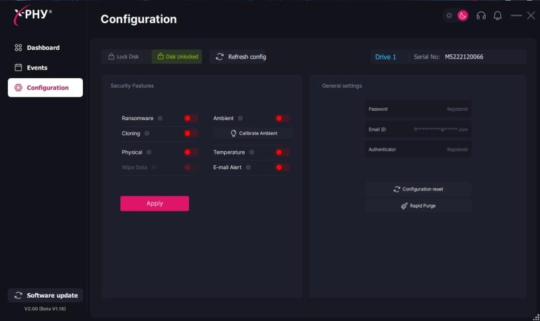This screenshot has height=321, width=540.
Task: Click Calibrate Ambient button
Action: point(253,133)
